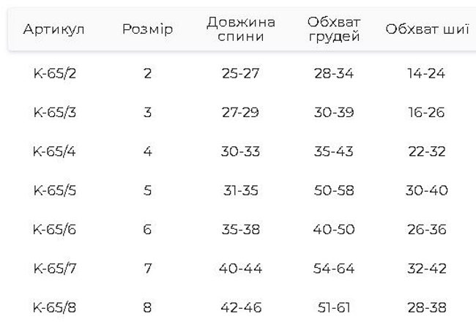The height and width of the screenshot is (330, 476).
Task: Click neck girth value 32-42
Action: click(427, 269)
